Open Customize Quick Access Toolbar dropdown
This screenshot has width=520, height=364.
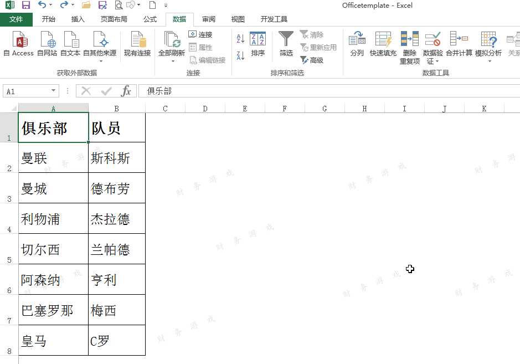[166, 6]
